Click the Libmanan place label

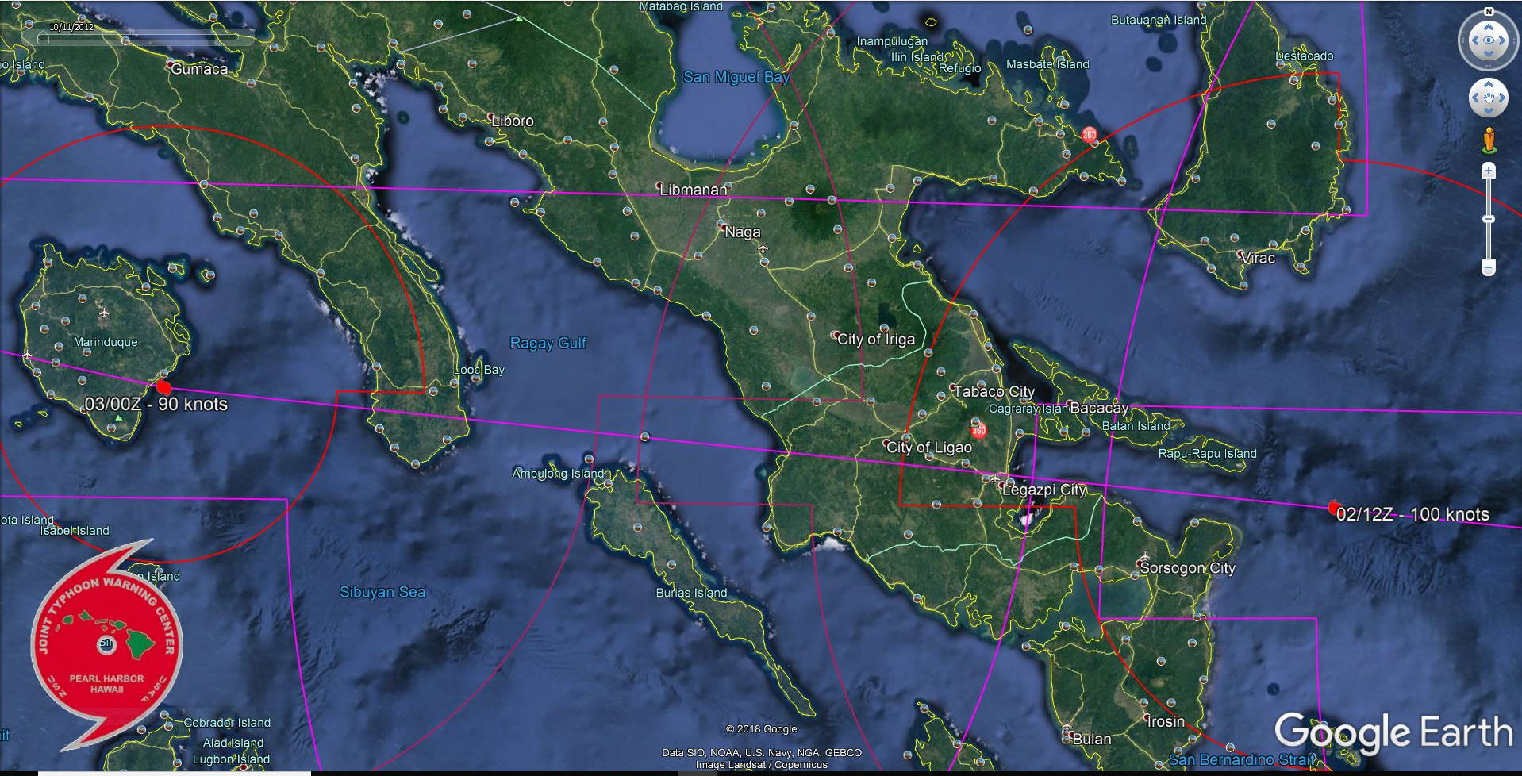(x=694, y=190)
